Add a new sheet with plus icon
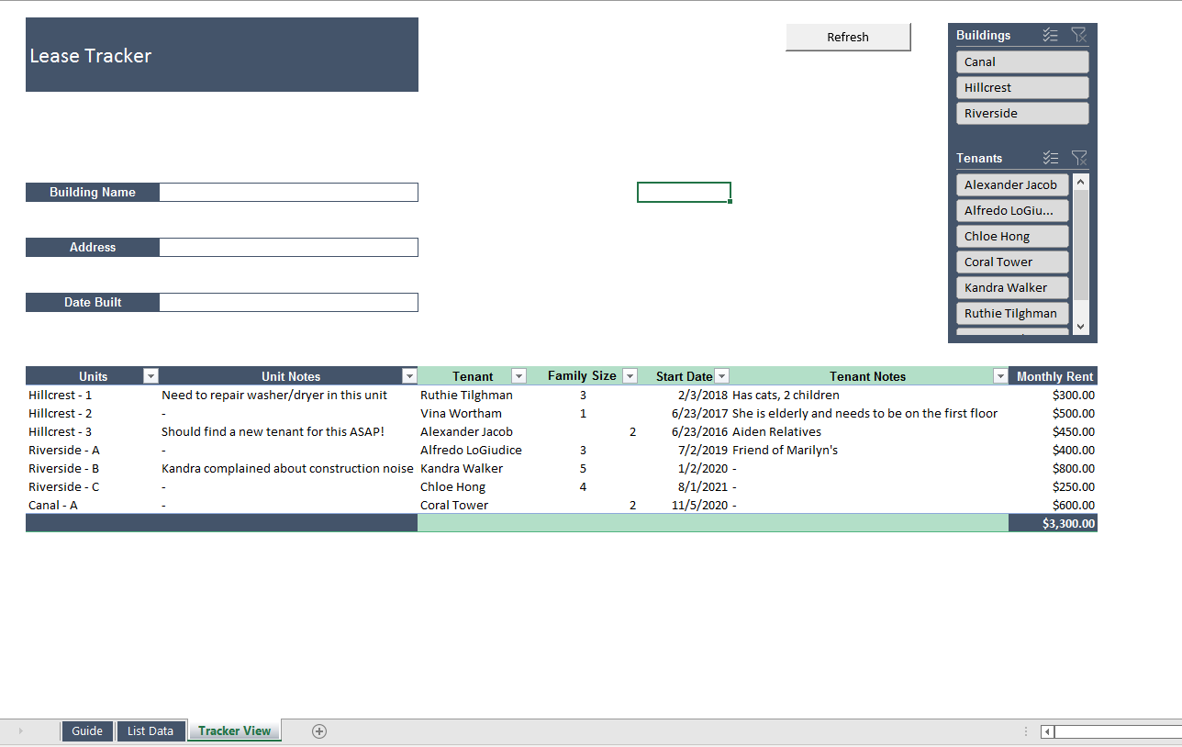Screen dimensions: 1182x747 pos(319,730)
